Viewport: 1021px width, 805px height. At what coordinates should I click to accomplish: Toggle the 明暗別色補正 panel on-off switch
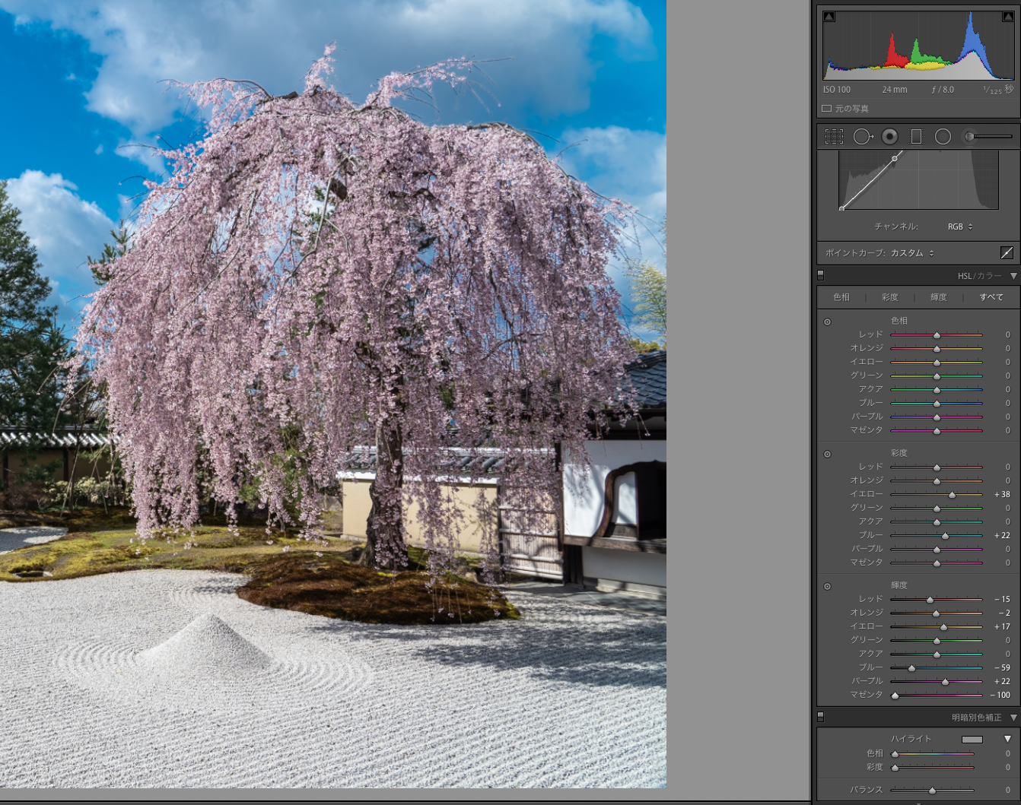(821, 717)
